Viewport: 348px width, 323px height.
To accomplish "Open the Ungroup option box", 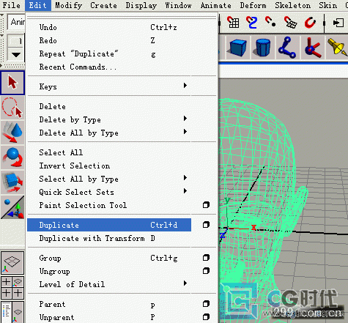I will click(x=206, y=271).
